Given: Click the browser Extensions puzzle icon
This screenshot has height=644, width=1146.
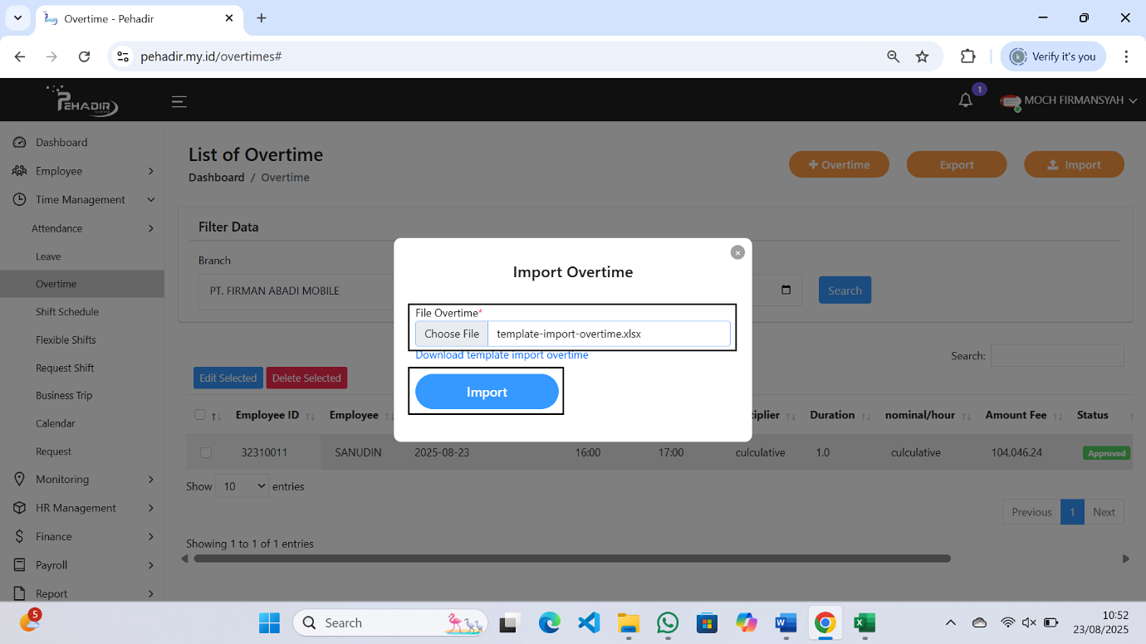Looking at the screenshot, I should click(x=967, y=56).
